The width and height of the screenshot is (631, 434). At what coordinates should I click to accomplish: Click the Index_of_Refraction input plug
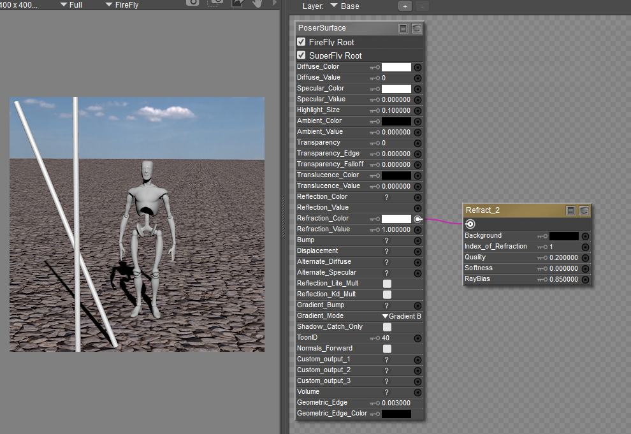coord(585,247)
